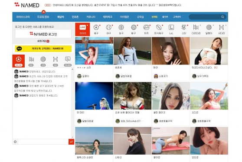Open the ladder (사다리) game icon in top row
The image size is (242, 162).
[x=221, y=27]
